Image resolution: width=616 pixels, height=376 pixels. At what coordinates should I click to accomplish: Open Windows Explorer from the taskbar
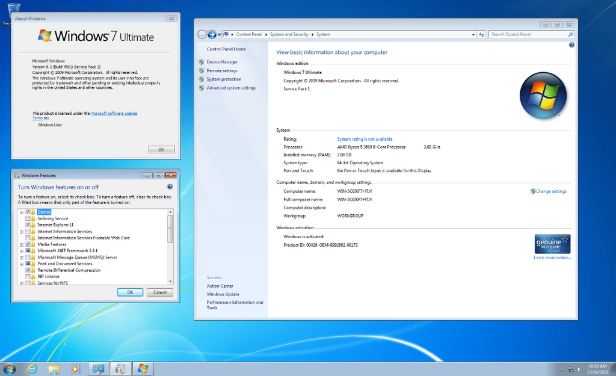[54, 369]
